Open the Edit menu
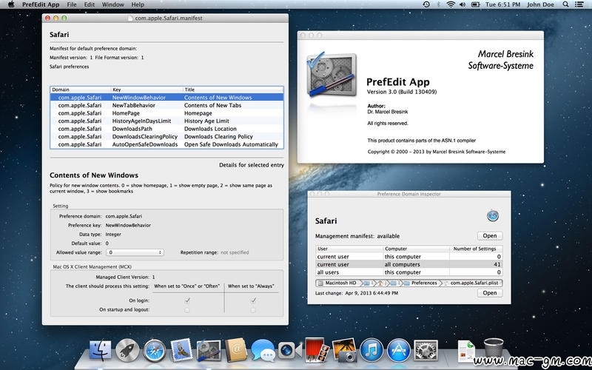The height and width of the screenshot is (370, 592). tap(89, 4)
